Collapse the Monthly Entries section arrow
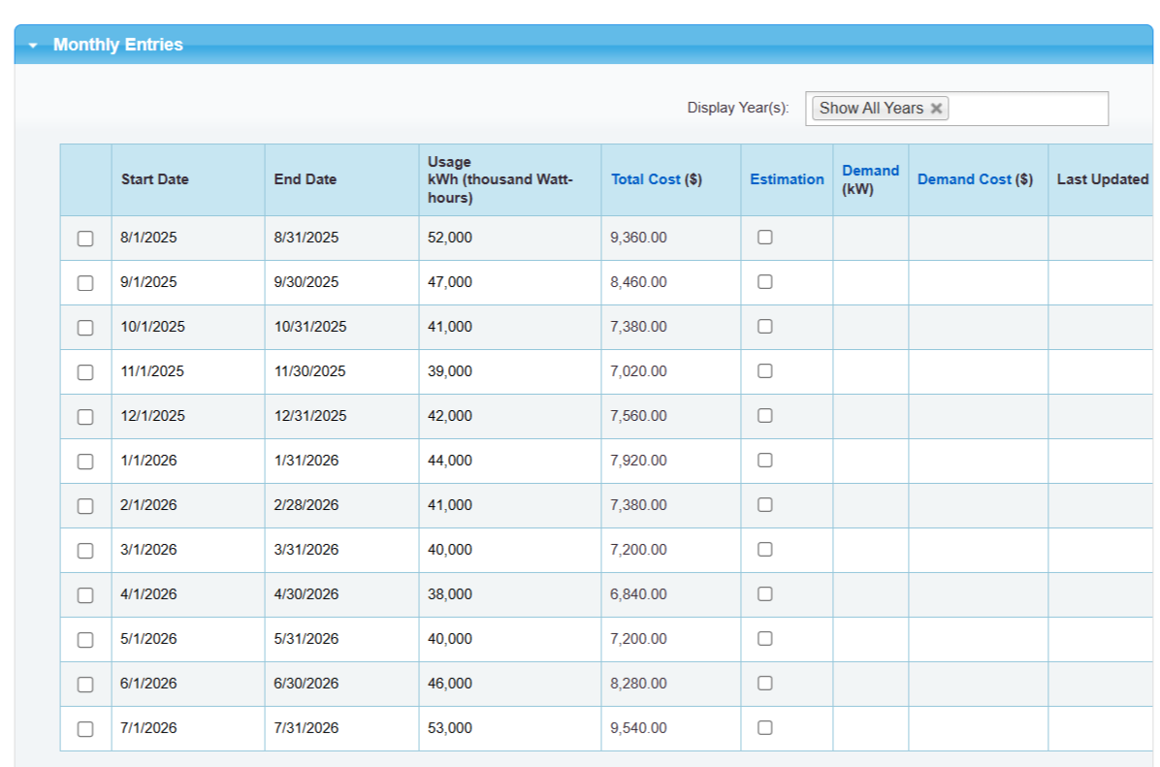Screen dimensions: 1160x767 33,46
